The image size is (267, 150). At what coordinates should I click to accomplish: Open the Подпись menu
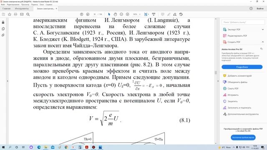[x=35, y=5]
